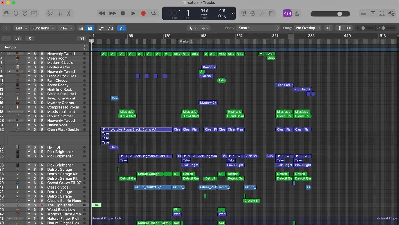Expand the Mississippi Joint track stack
This screenshot has height=225, width=399.
(9, 111)
